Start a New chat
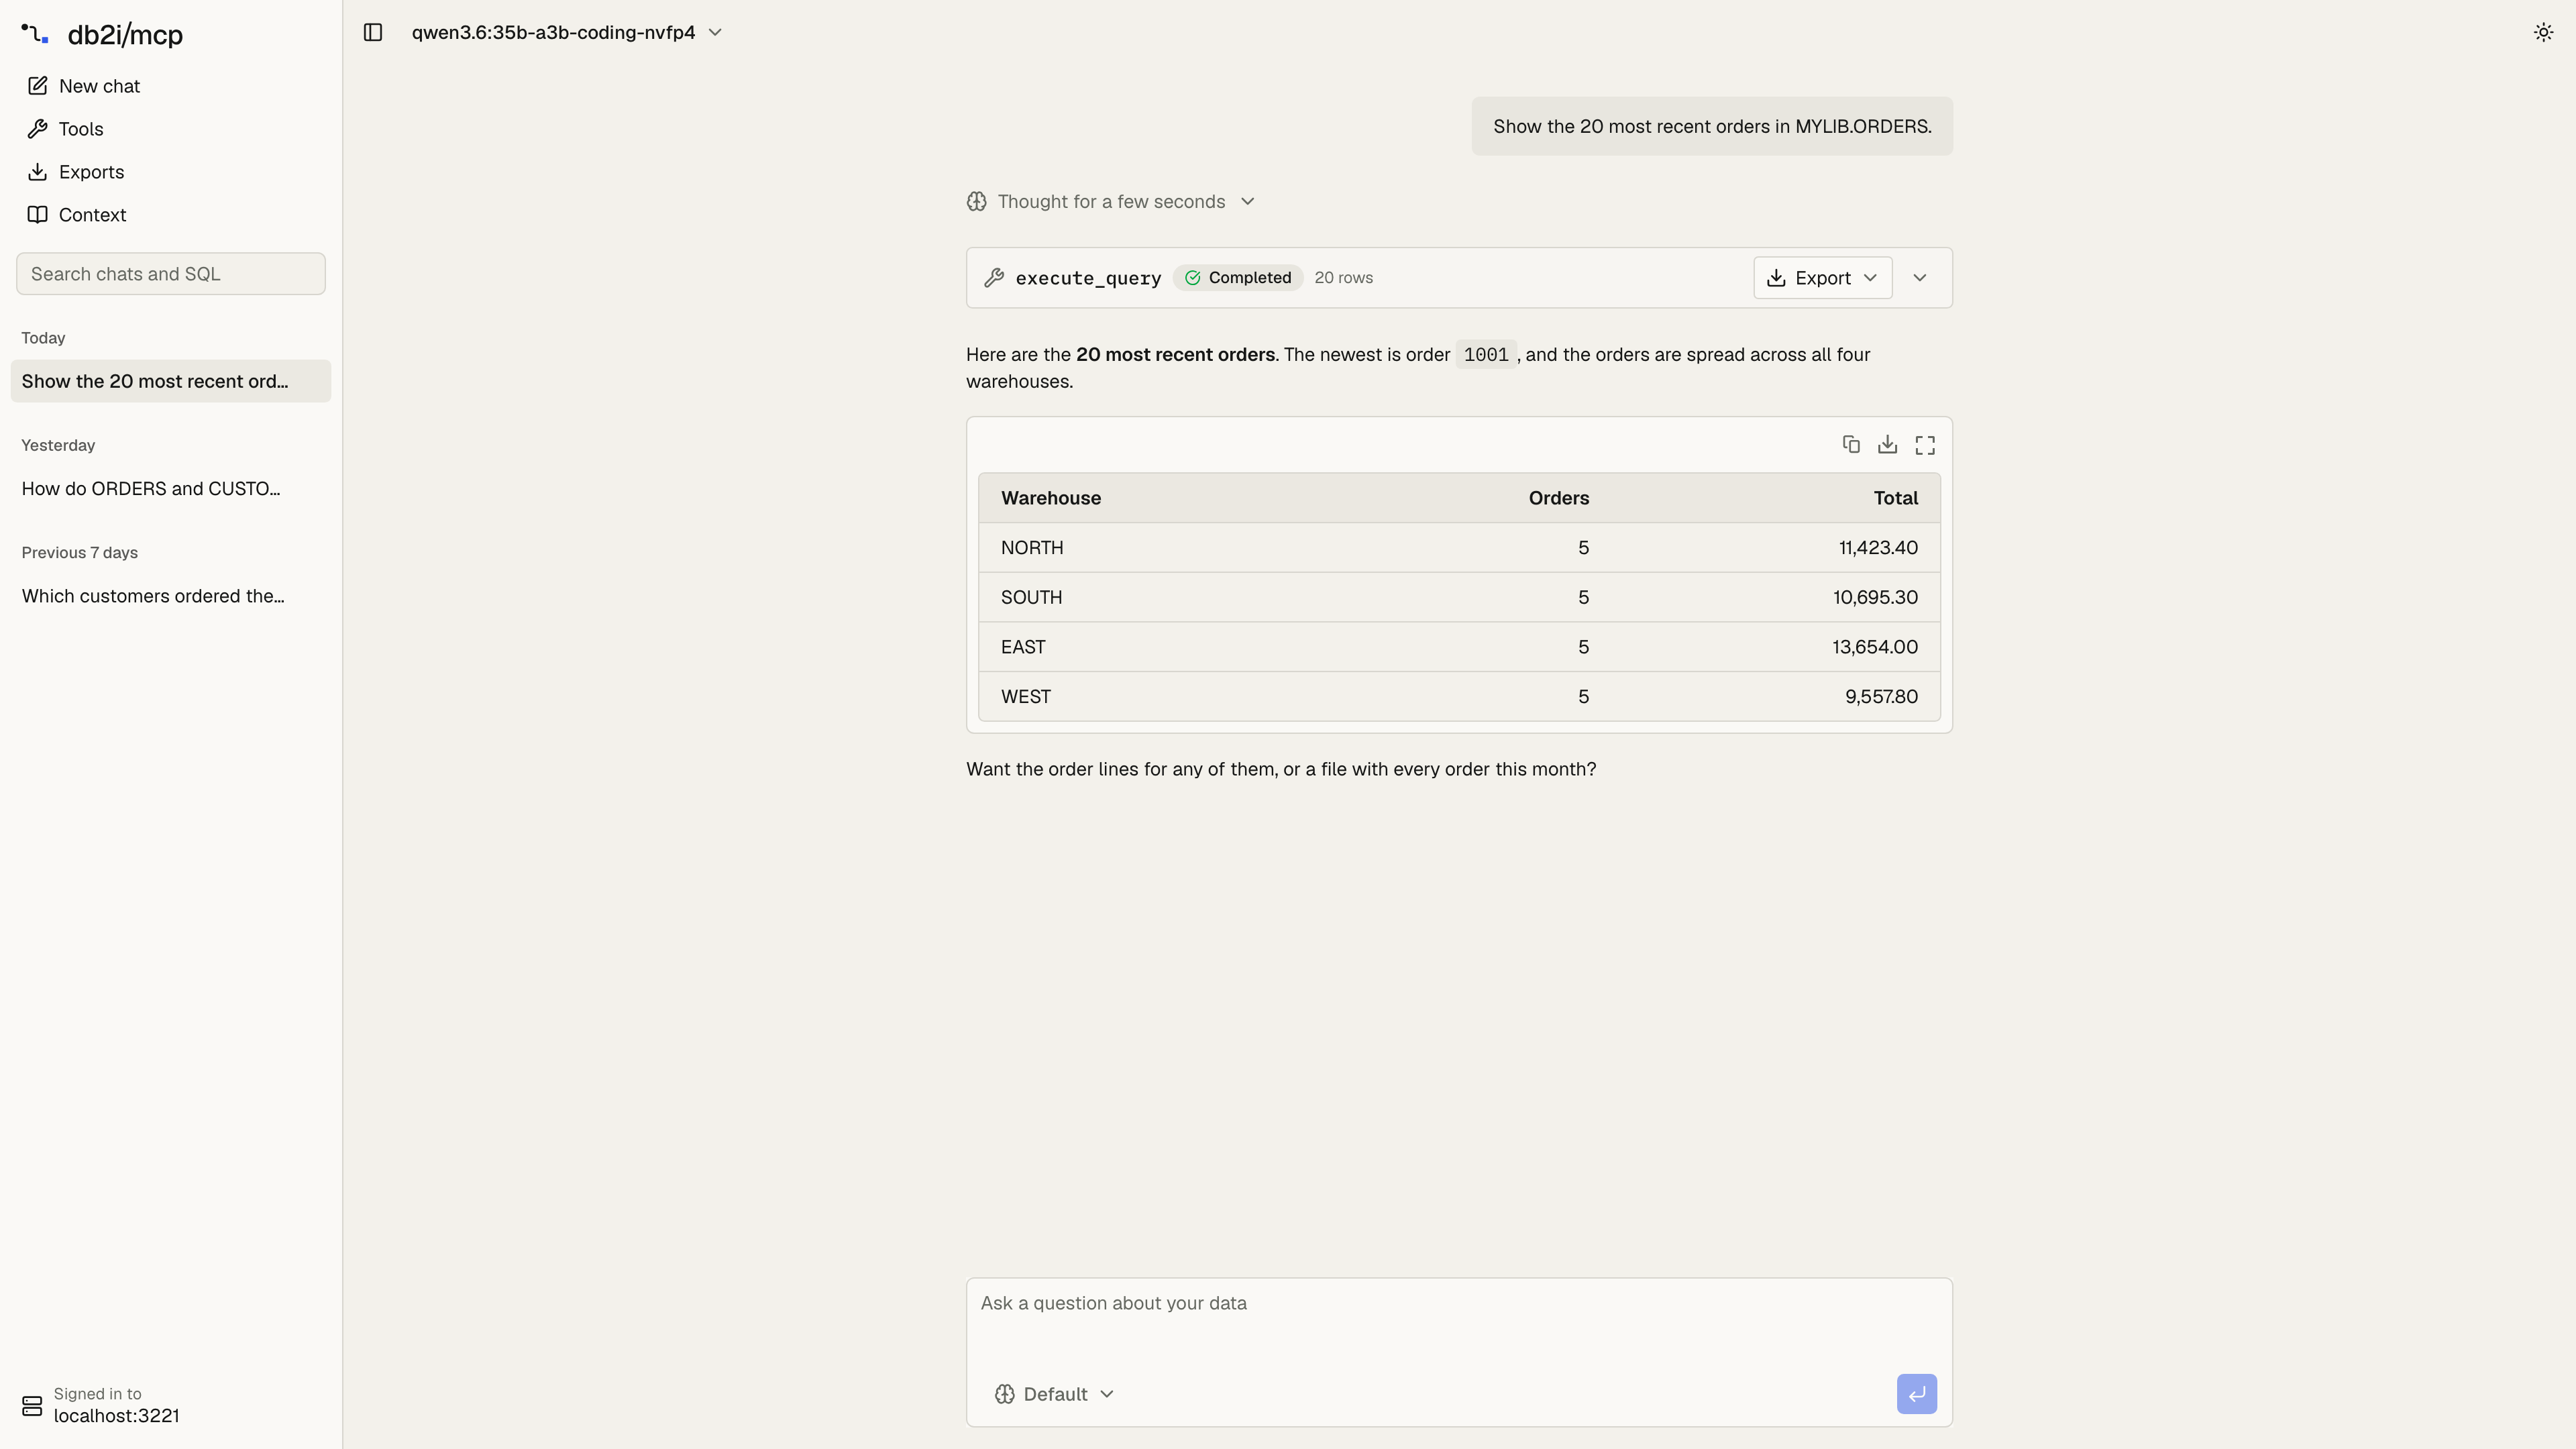The image size is (2576, 1449). tap(171, 86)
